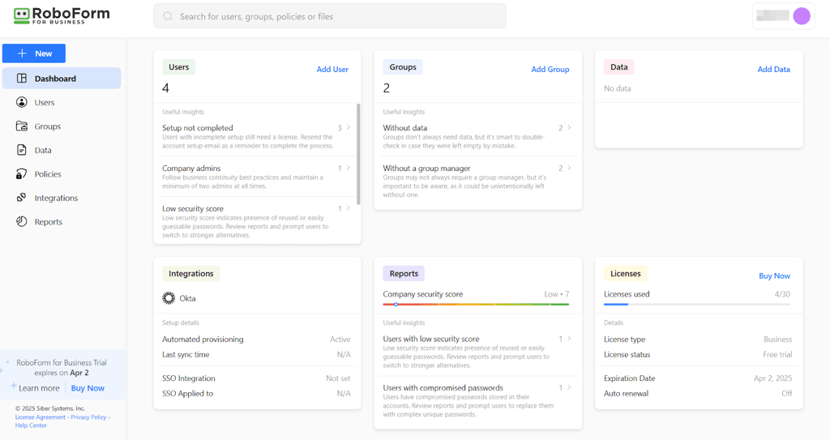Image resolution: width=830 pixels, height=440 pixels.
Task: Click the Automated provisioning Active value
Action: click(340, 340)
